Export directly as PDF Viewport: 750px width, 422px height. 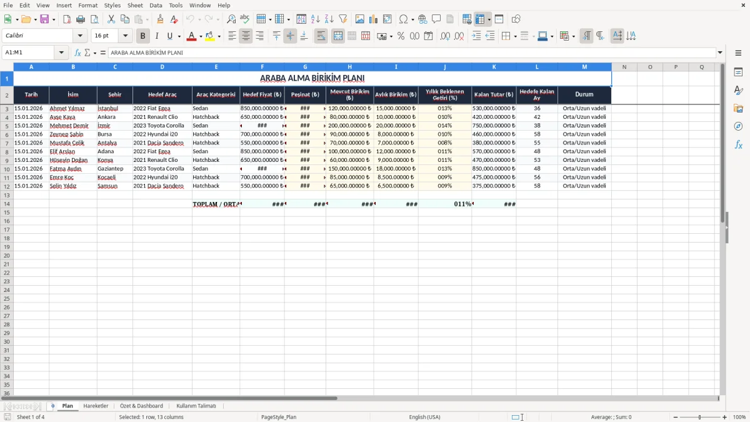[67, 19]
